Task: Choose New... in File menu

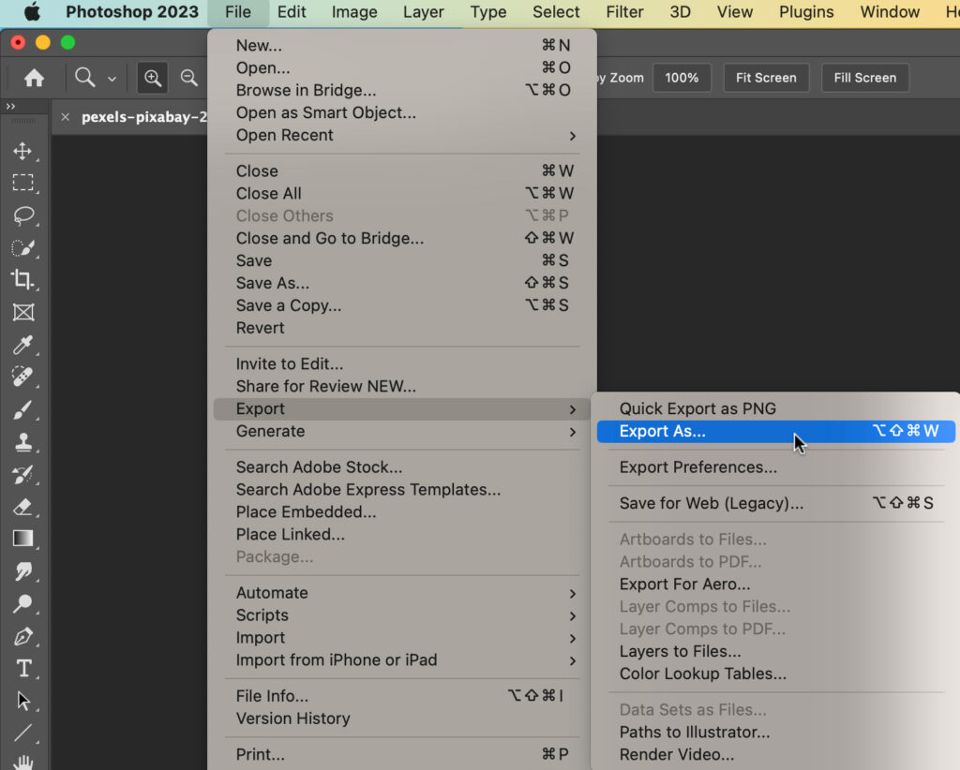Action: click(402, 45)
